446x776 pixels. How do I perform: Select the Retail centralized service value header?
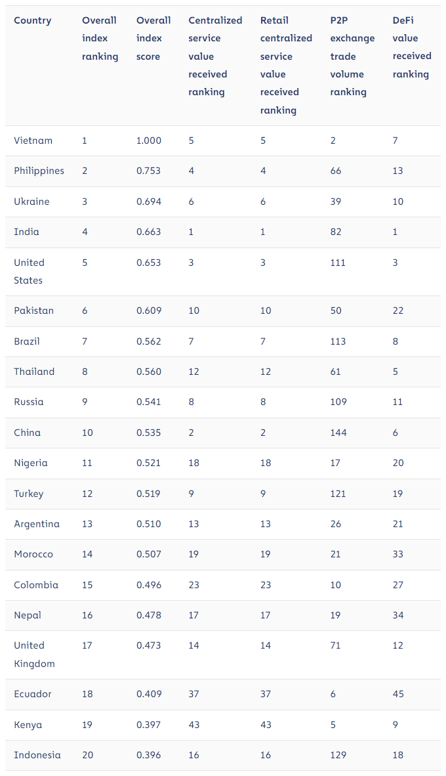tap(286, 65)
